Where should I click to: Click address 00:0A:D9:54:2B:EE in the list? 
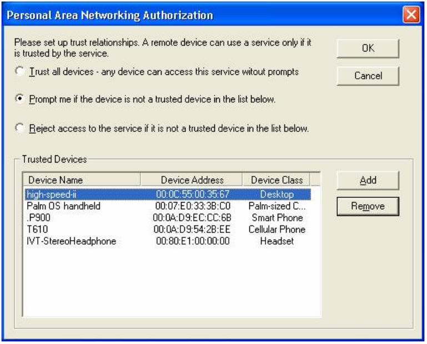192,230
